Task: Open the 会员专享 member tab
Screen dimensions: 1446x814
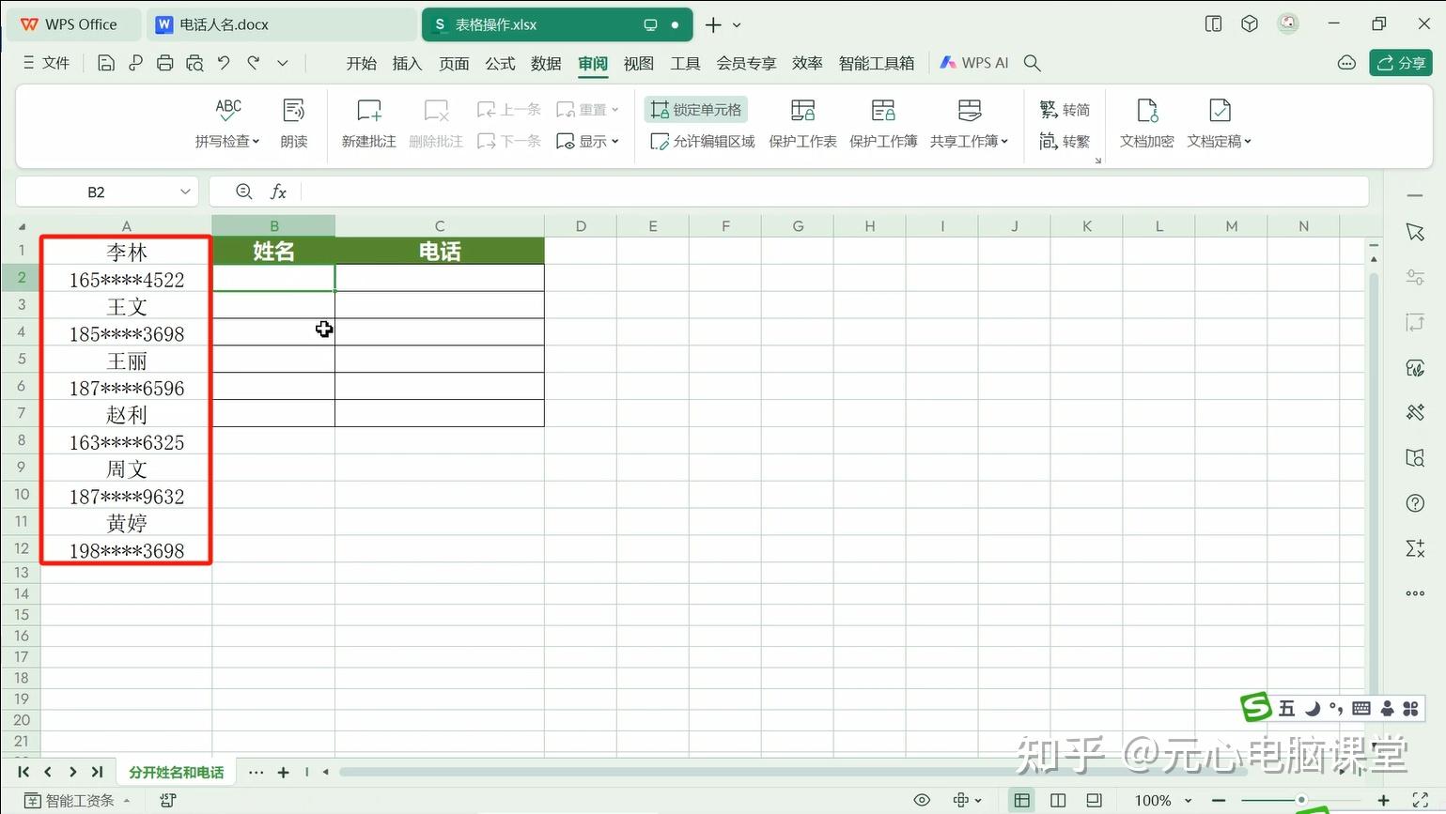Action: [x=746, y=63]
